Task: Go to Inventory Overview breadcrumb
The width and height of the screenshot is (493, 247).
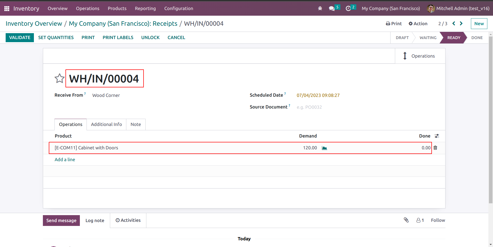Action: (34, 24)
